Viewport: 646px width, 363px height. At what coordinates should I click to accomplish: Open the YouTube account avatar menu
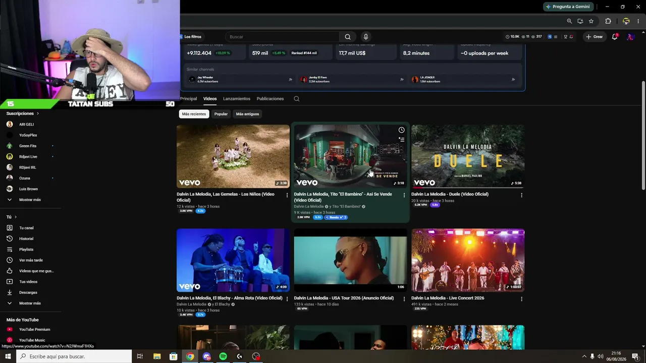[630, 37]
